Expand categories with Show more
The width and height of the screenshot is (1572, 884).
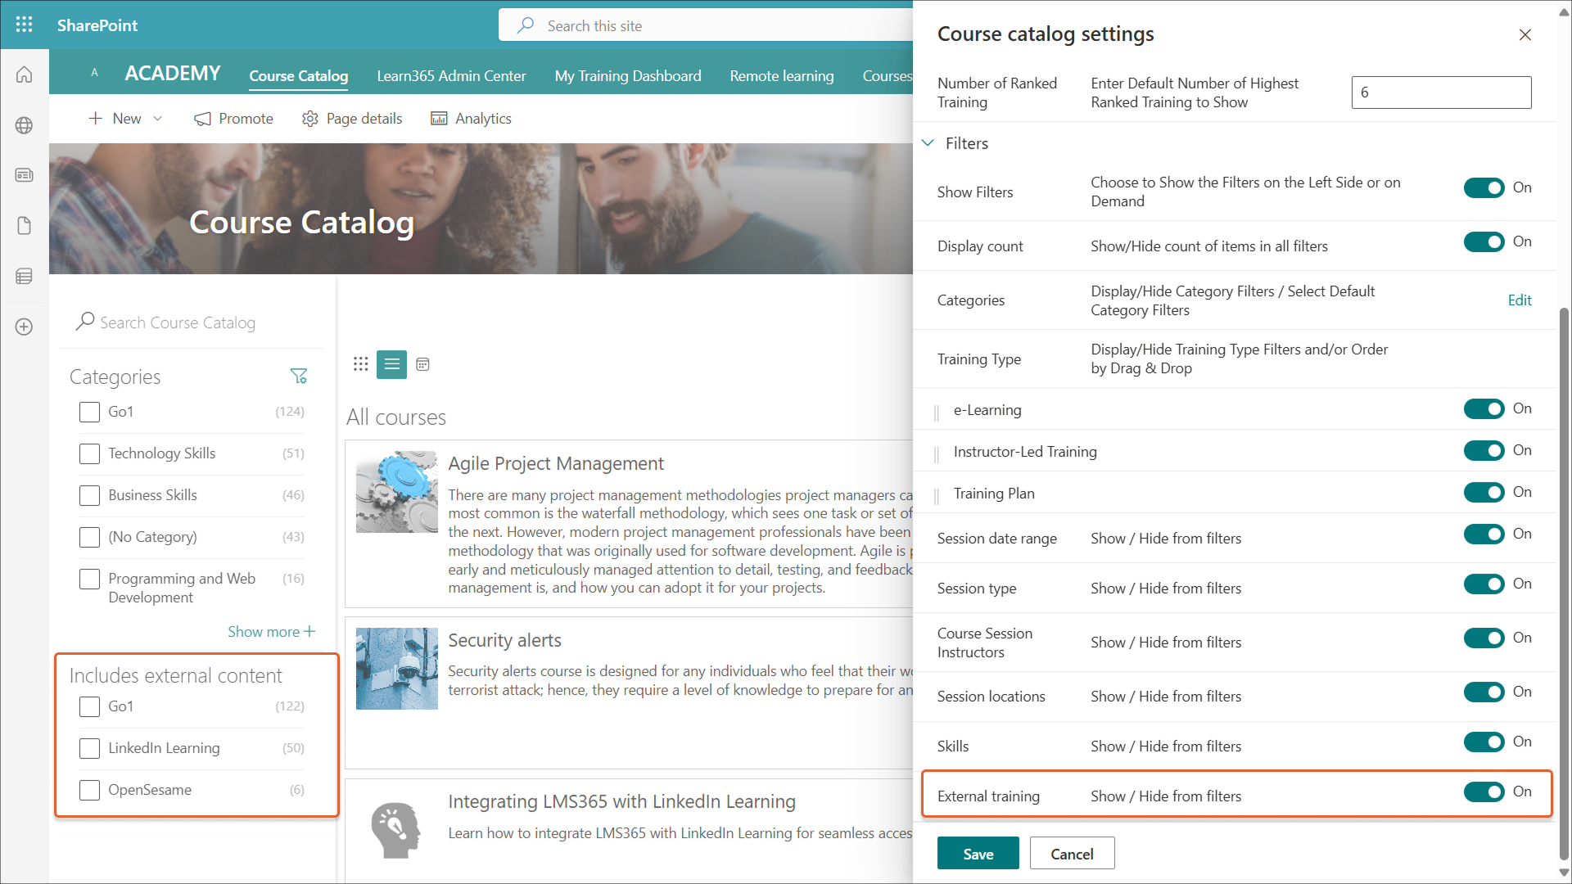[x=271, y=632]
